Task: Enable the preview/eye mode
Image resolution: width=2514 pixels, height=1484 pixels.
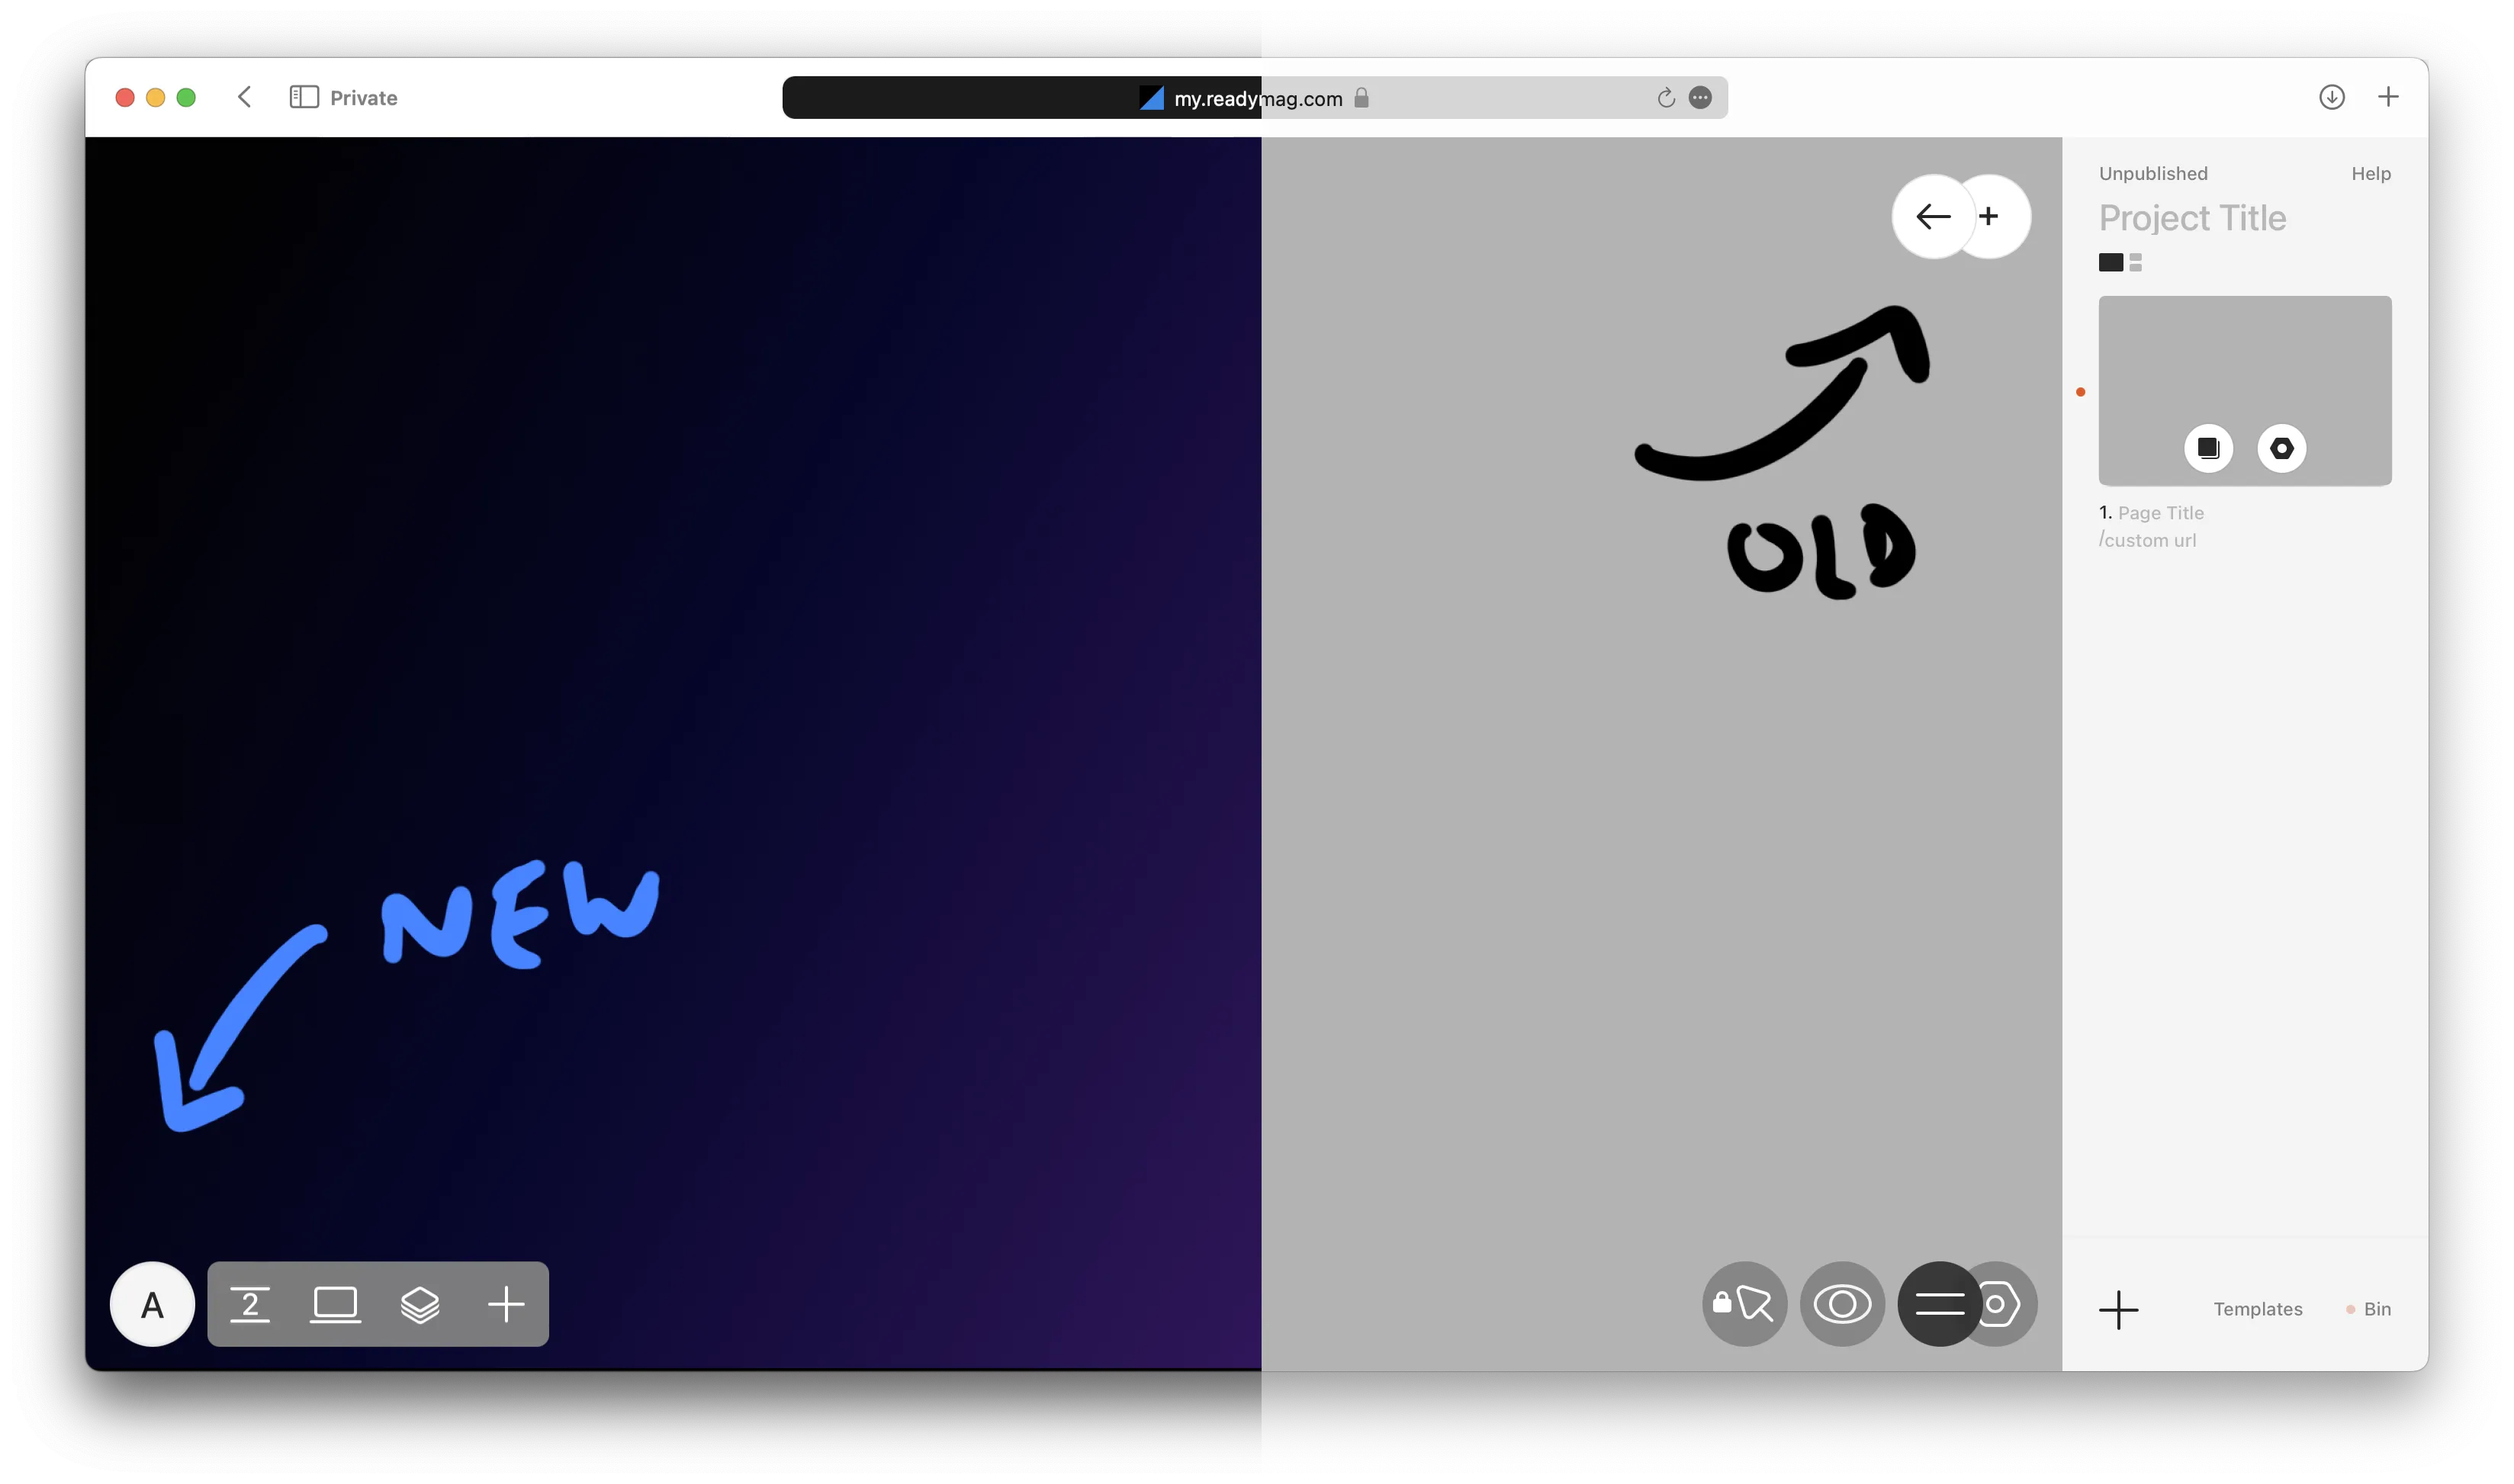Action: pyautogui.click(x=1841, y=1304)
